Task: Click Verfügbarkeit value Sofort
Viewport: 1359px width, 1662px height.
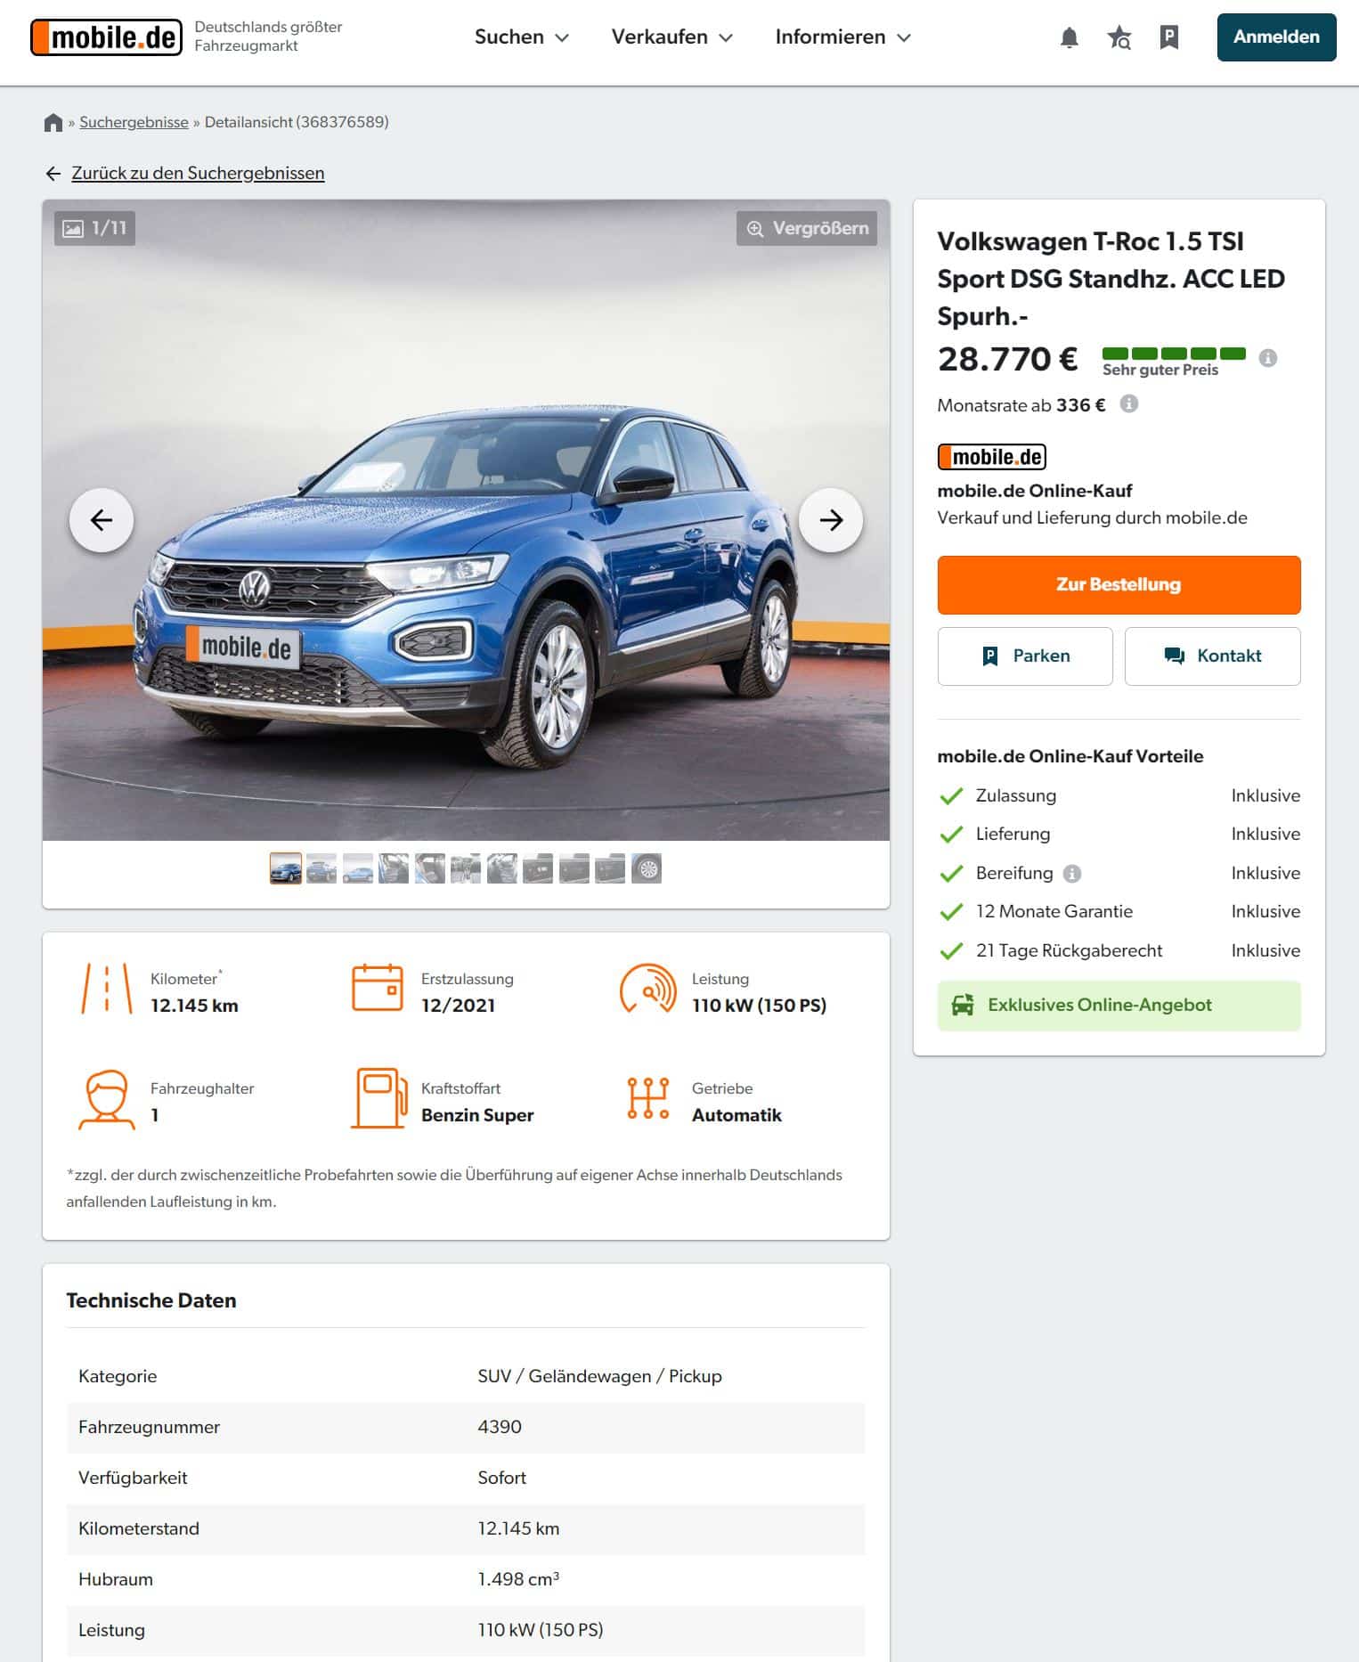Action: tap(501, 1478)
